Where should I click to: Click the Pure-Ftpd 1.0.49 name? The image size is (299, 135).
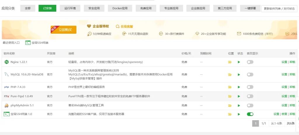(x=22, y=96)
